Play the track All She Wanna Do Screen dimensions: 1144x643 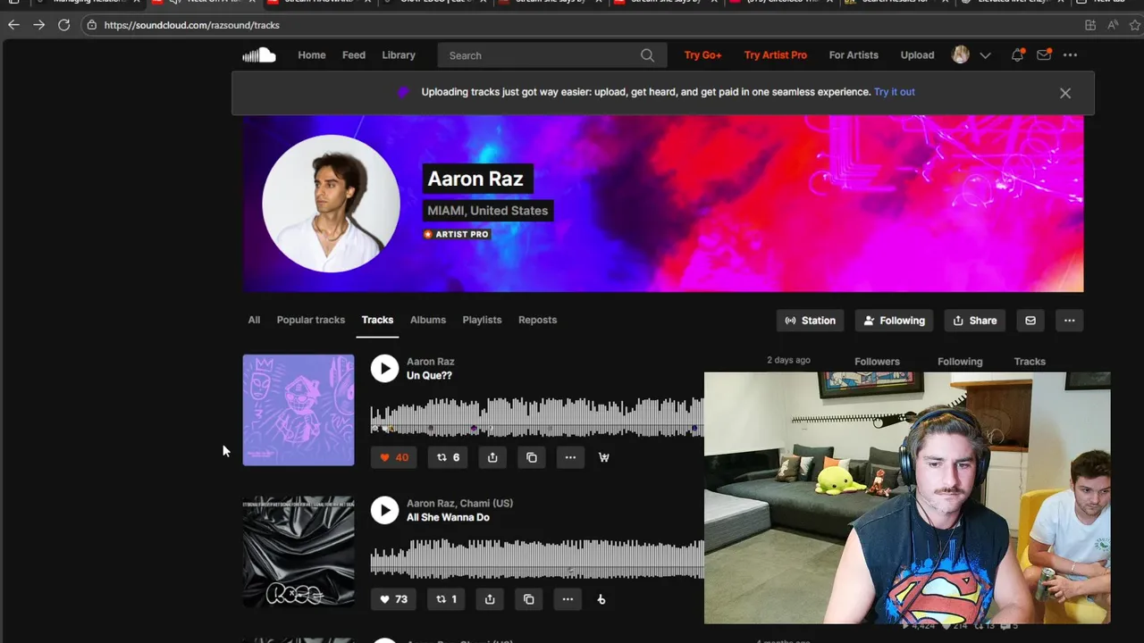pyautogui.click(x=384, y=510)
